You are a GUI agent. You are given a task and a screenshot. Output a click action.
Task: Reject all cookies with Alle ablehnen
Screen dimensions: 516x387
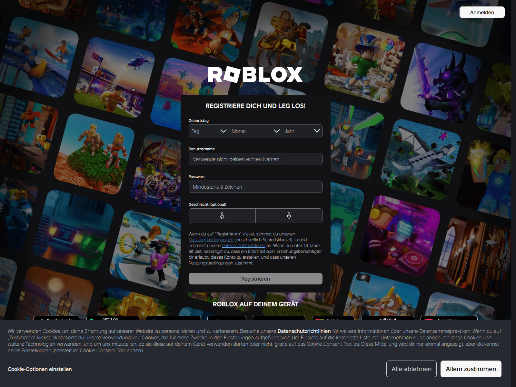point(411,369)
